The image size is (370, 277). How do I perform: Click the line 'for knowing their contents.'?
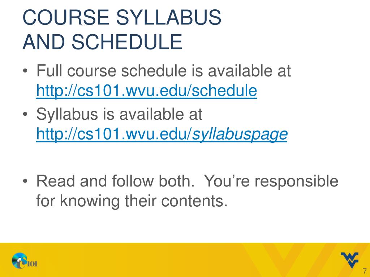coord(132,201)
